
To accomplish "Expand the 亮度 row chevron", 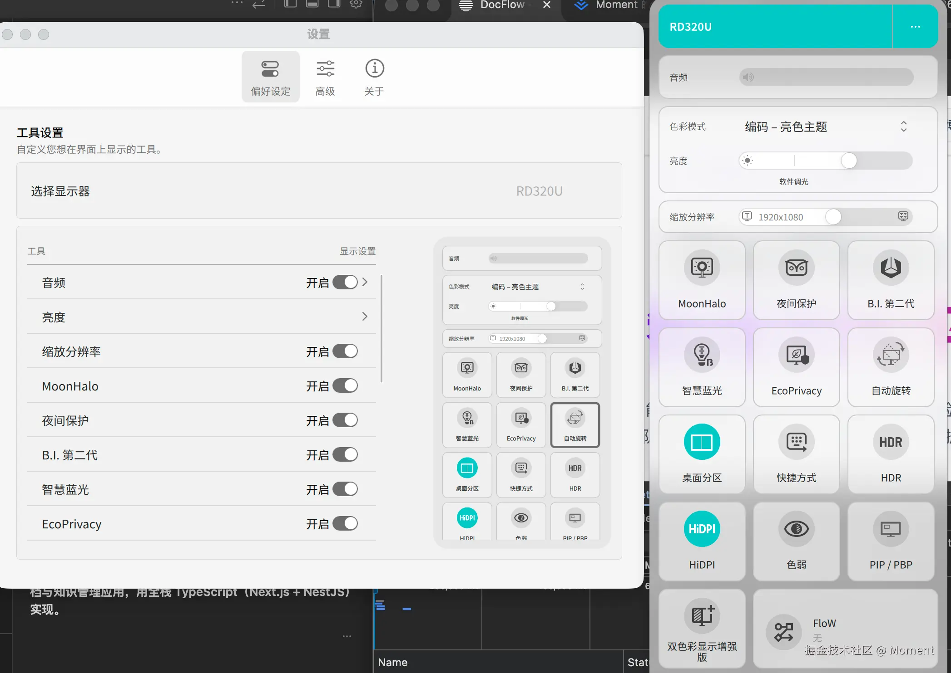I will (x=365, y=317).
